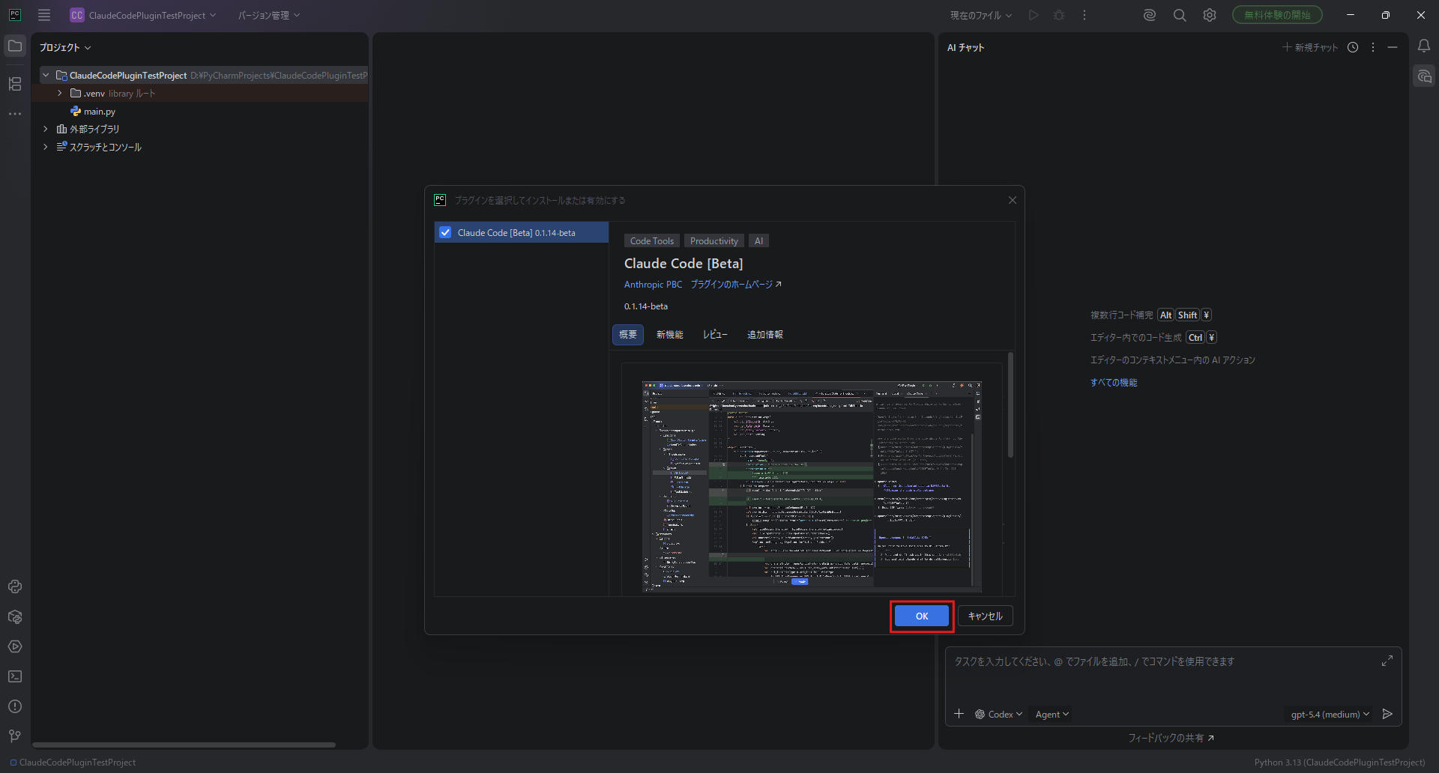Screen dimensions: 1439x773
Task: Open the Agent mode dropdown
Action: [1052, 715]
